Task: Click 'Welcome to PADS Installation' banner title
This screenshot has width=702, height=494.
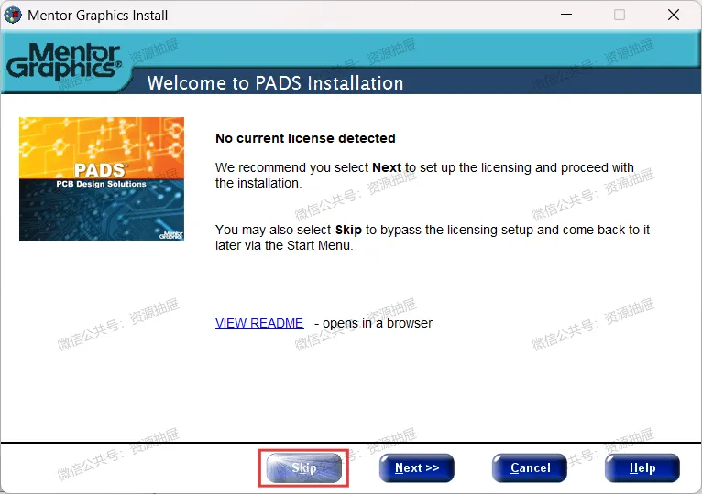Action: tap(275, 83)
